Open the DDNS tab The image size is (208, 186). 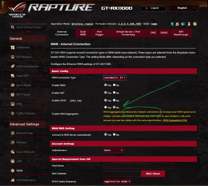click(x=164, y=33)
